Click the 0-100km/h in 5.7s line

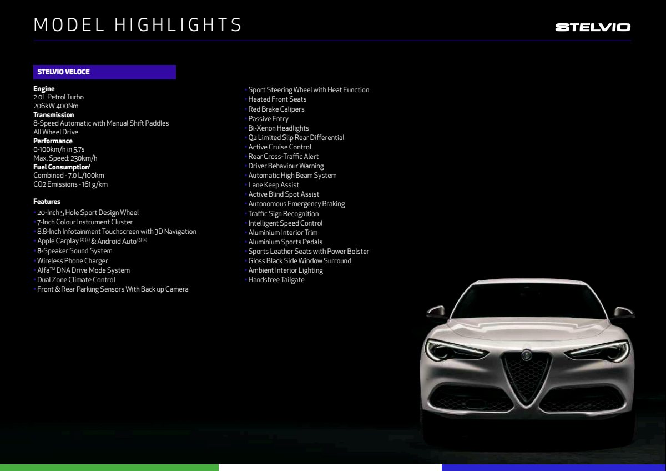point(59,149)
